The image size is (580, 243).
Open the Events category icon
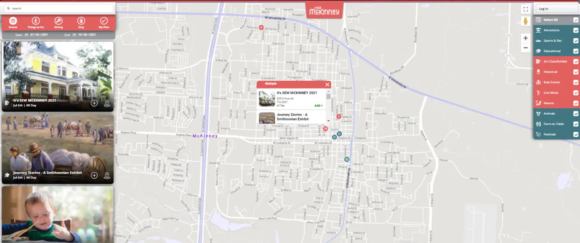pos(13,21)
